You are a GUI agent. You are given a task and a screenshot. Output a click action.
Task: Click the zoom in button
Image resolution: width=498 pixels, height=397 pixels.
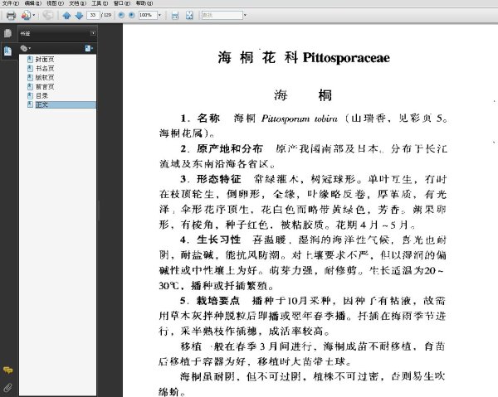click(132, 15)
